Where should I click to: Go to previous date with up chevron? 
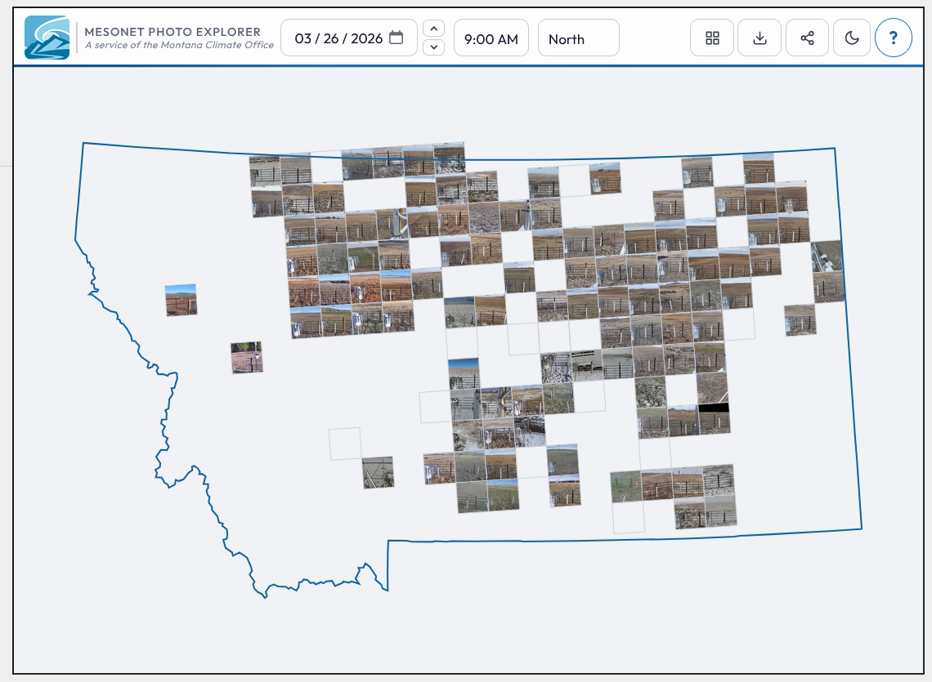point(433,28)
